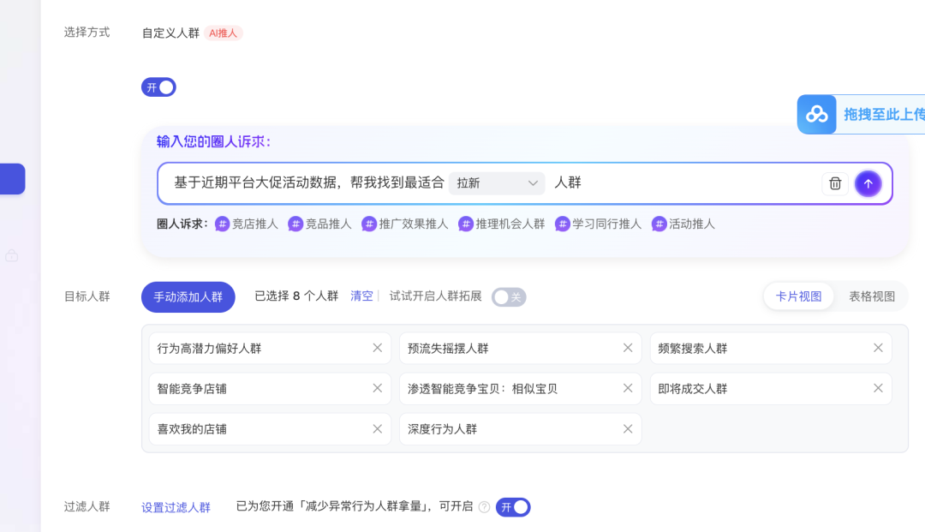The image size is (925, 532).
Task: Select the 竞品推人 hashtag suggestion
Action: [319, 224]
